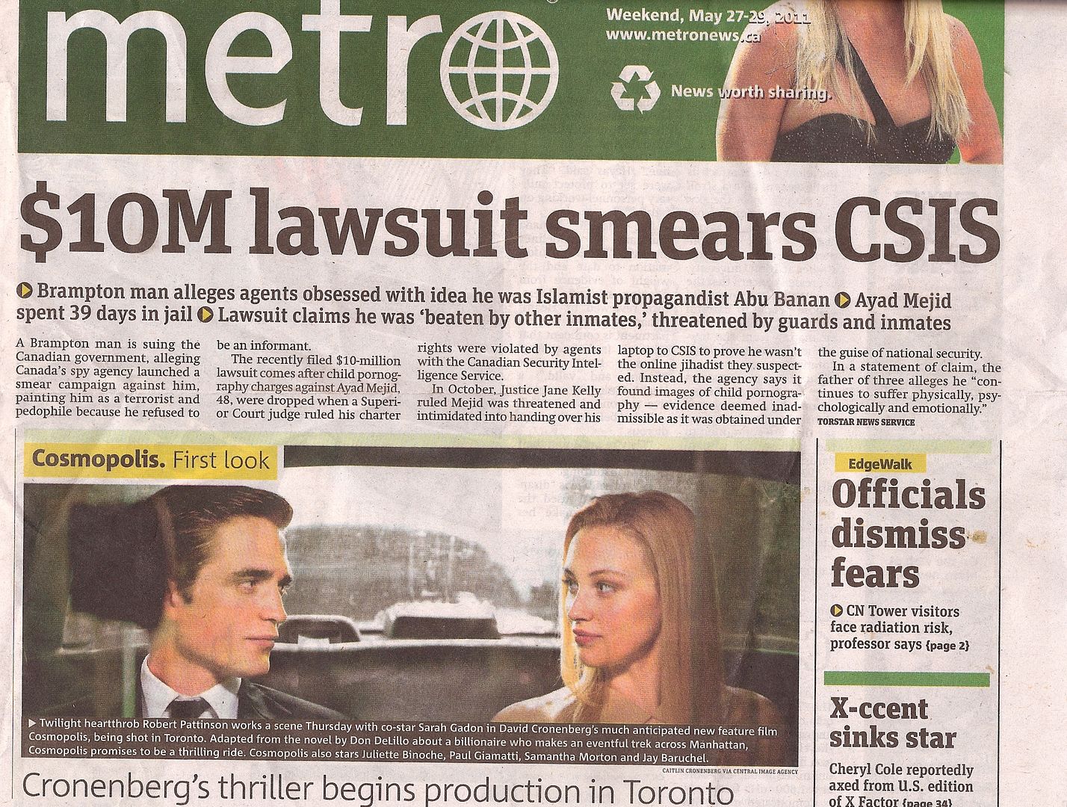Click the '{page 2}' reference
The height and width of the screenshot is (807, 1067).
[x=948, y=645]
